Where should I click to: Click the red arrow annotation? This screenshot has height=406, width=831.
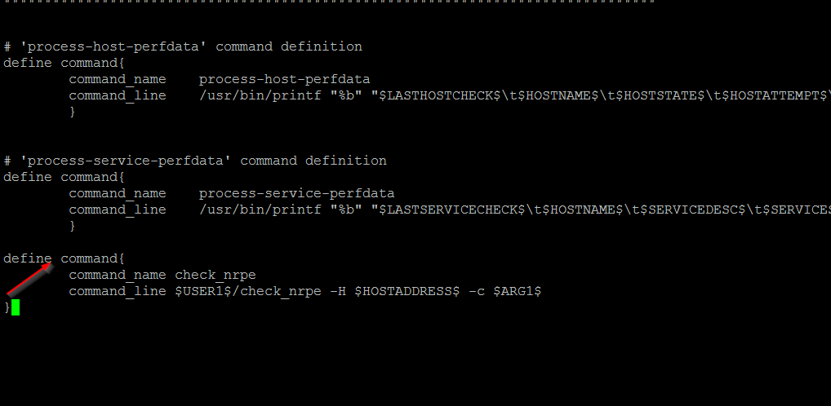tap(29, 279)
